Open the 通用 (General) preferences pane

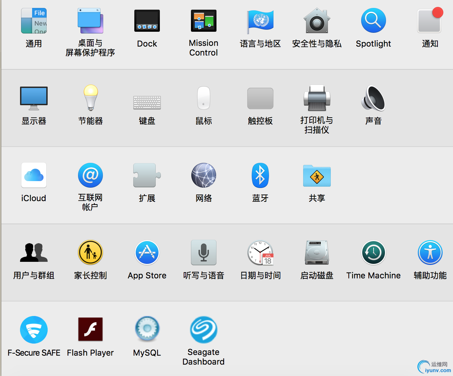click(34, 21)
